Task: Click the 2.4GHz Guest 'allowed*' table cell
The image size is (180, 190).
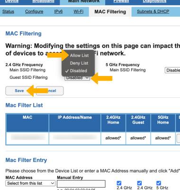Action: [x=138, y=138]
